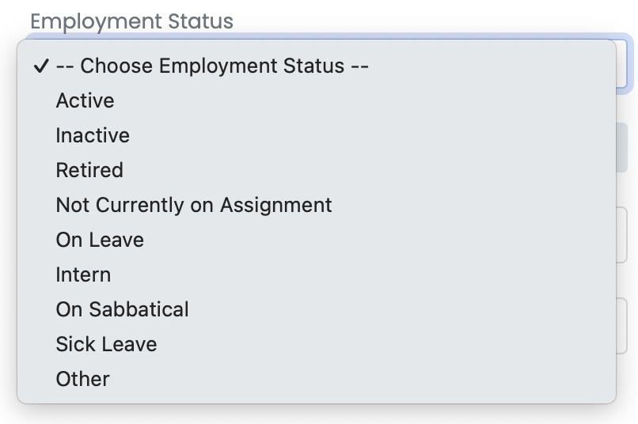Image resolution: width=638 pixels, height=424 pixels.
Task: Choose the On Leave option
Action: [x=100, y=240]
